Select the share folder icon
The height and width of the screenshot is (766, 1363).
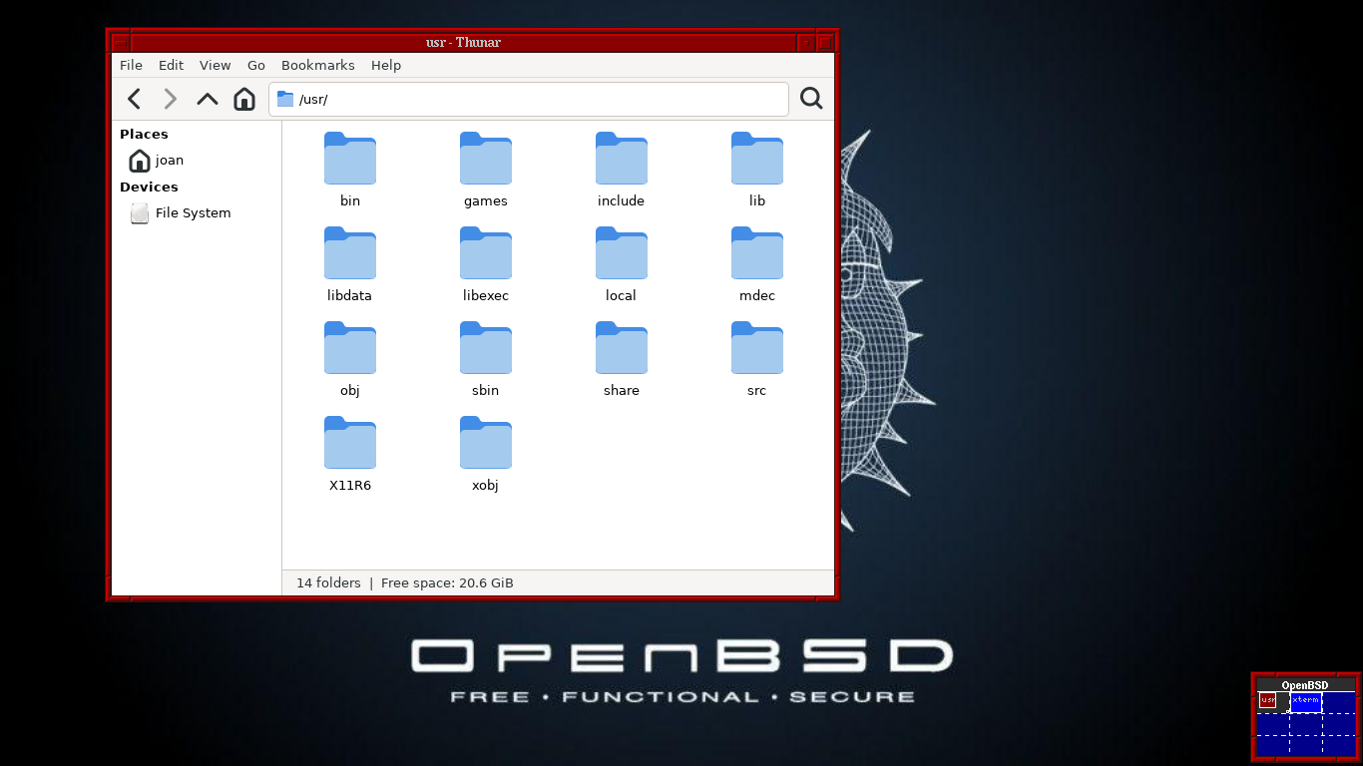(x=622, y=348)
